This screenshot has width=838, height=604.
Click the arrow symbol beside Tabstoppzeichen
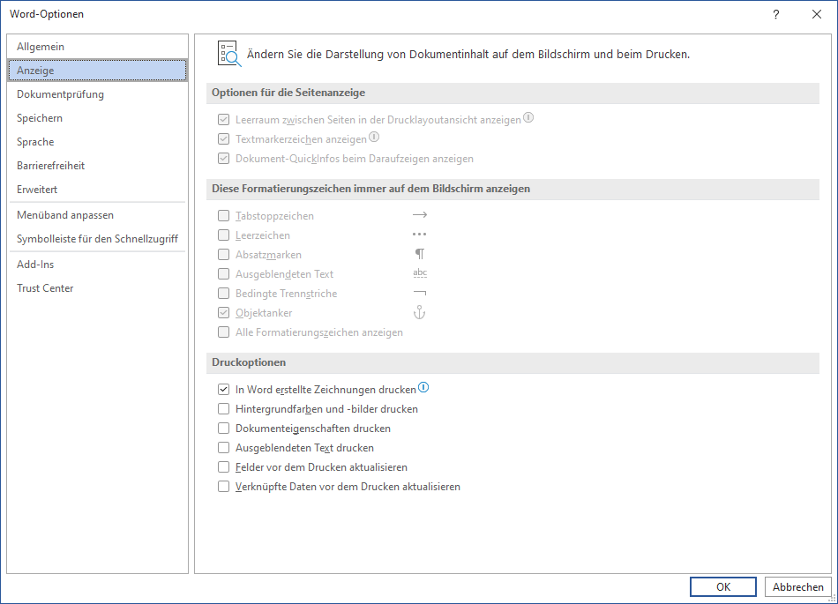420,215
